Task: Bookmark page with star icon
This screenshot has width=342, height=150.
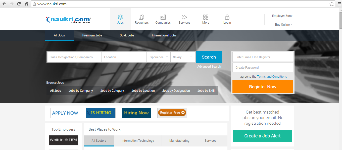Action: pyautogui.click(x=332, y=4)
